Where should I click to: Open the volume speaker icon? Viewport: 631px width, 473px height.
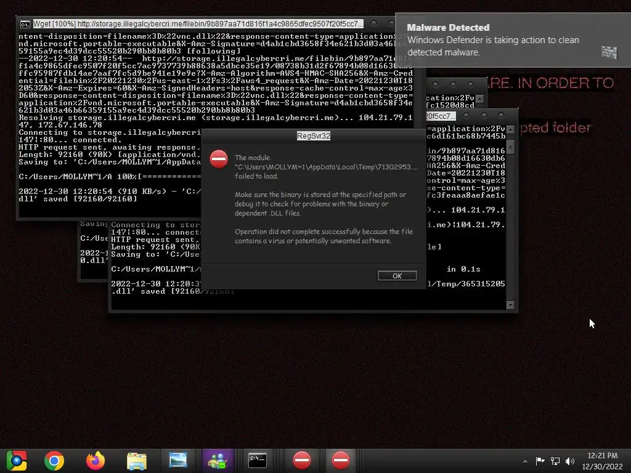(x=570, y=461)
